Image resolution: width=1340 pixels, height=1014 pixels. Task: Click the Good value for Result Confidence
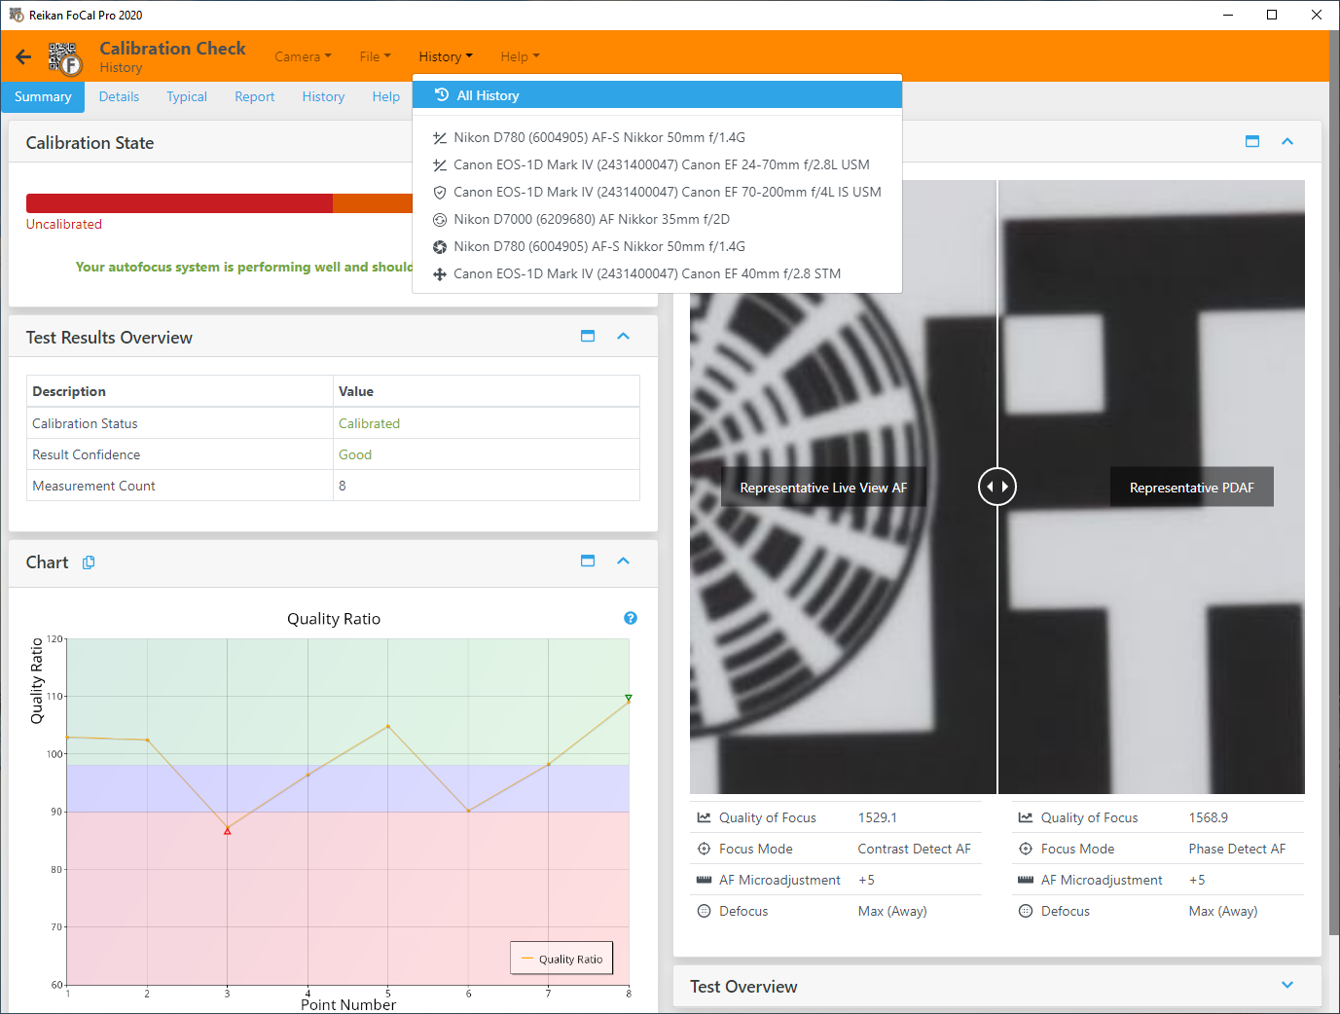tap(355, 455)
